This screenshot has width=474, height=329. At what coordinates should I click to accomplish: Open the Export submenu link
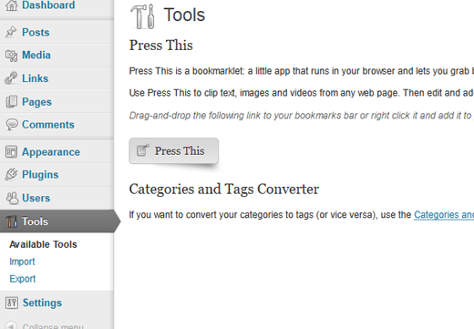point(23,279)
